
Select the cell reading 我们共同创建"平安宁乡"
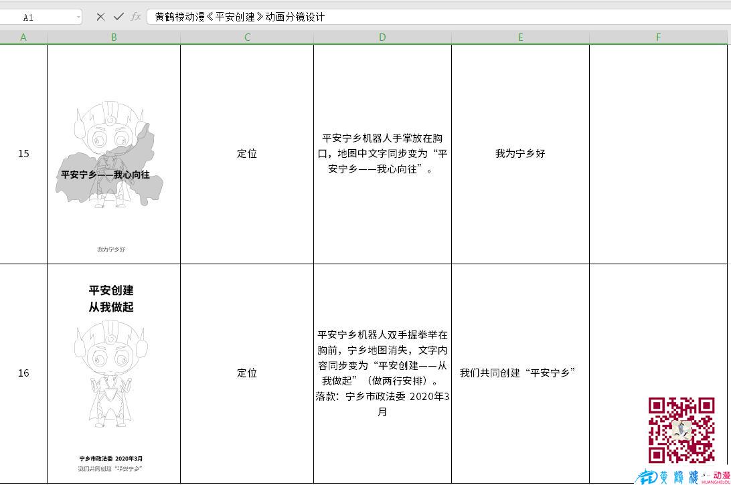pos(520,373)
